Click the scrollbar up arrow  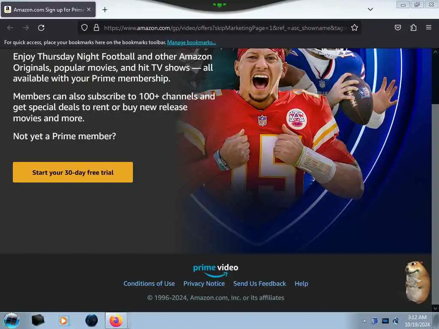[435, 52]
